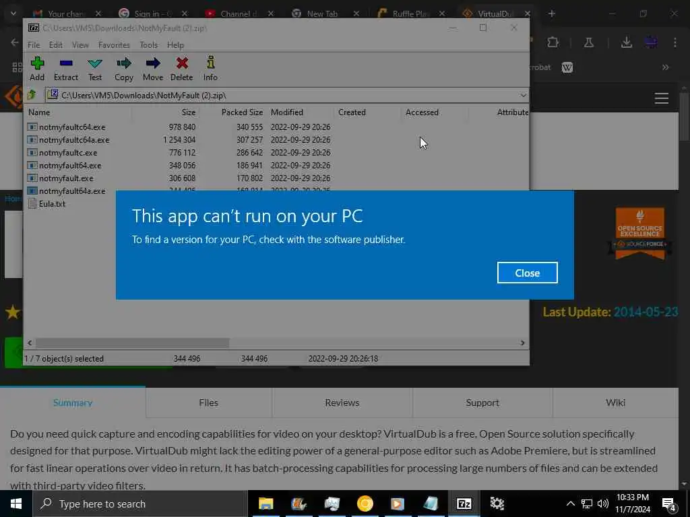Screen dimensions: 690x517
Task: Open the Edit menu in 7-Zip
Action: point(55,45)
